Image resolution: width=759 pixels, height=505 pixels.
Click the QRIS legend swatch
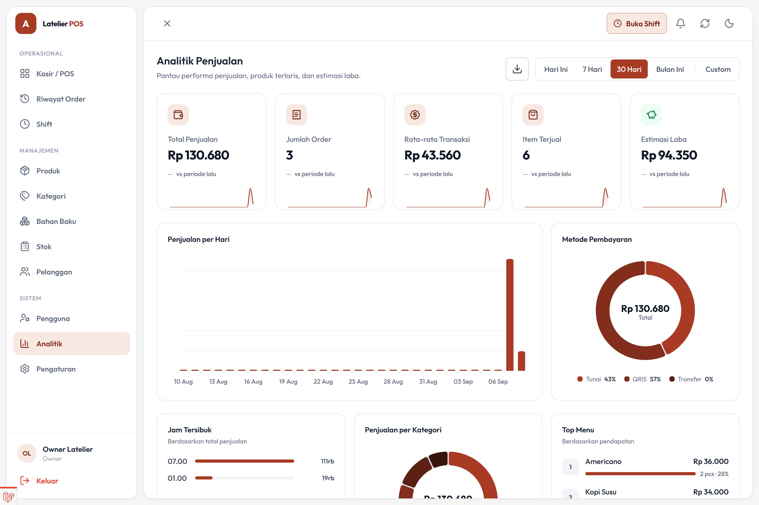(x=627, y=379)
